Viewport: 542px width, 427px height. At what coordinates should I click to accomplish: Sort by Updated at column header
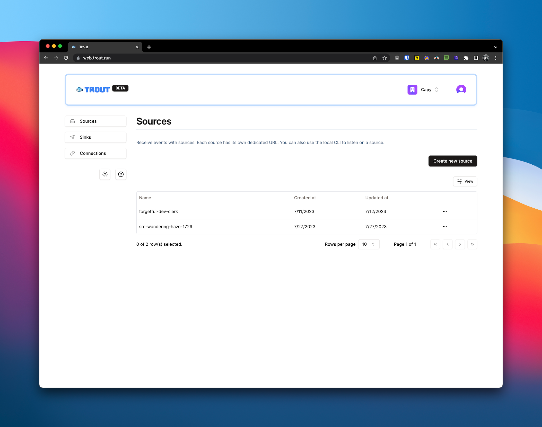[377, 198]
